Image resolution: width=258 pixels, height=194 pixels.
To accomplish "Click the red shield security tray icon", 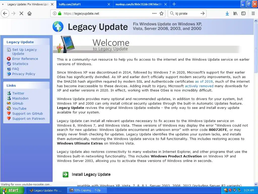I will point(230,190).
